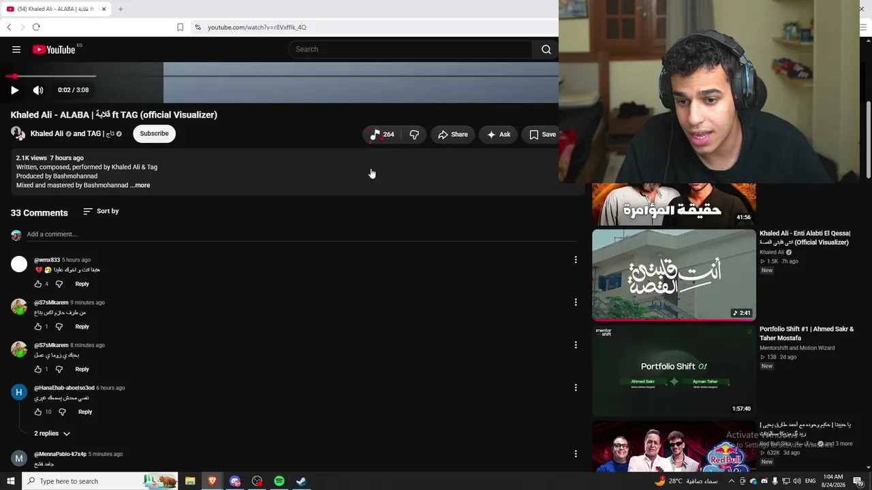Screen dimensions: 872x490
Task: Reply to @wmx833's comment
Action: [x=82, y=284]
